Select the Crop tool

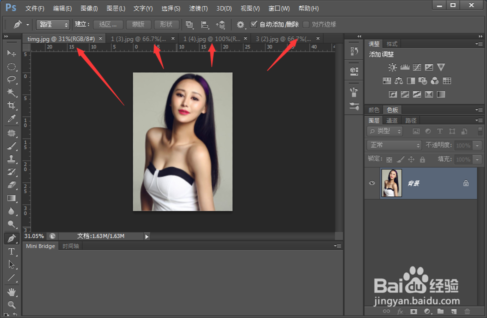click(x=11, y=105)
